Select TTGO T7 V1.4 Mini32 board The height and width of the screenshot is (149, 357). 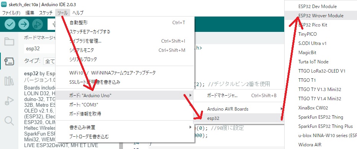(321, 99)
